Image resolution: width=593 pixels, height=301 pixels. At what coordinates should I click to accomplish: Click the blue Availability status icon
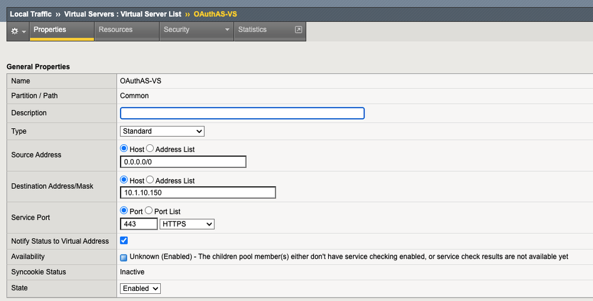pyautogui.click(x=123, y=257)
